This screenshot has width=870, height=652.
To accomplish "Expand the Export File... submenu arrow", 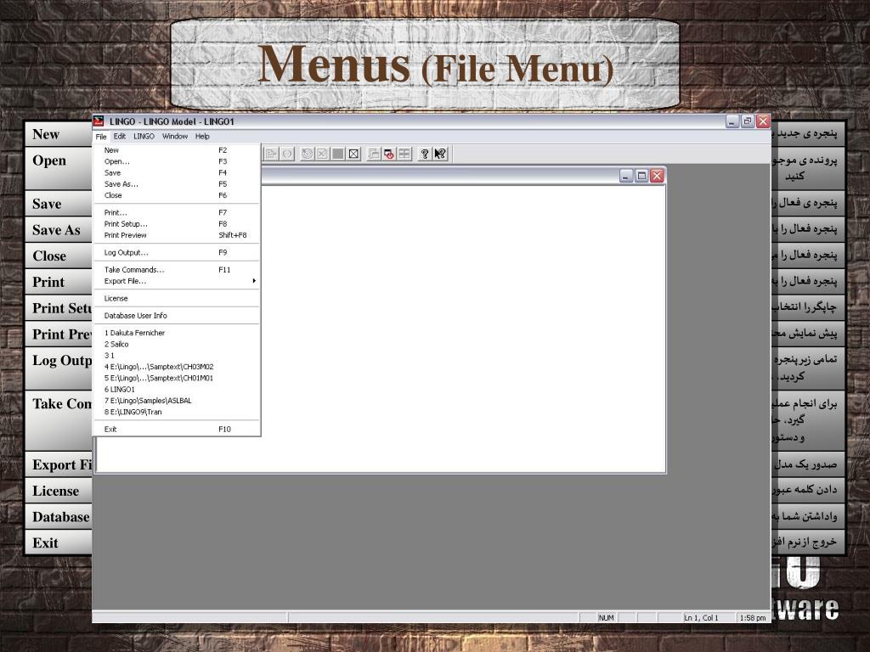I will pos(254,281).
